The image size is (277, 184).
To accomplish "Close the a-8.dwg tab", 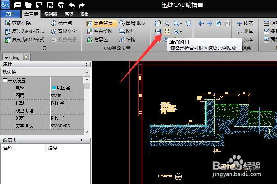I will [26, 57].
